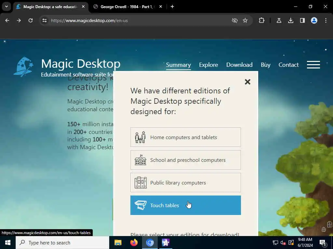The width and height of the screenshot is (333, 249).
Task: Bookmark this page with the star icon
Action: click(245, 20)
